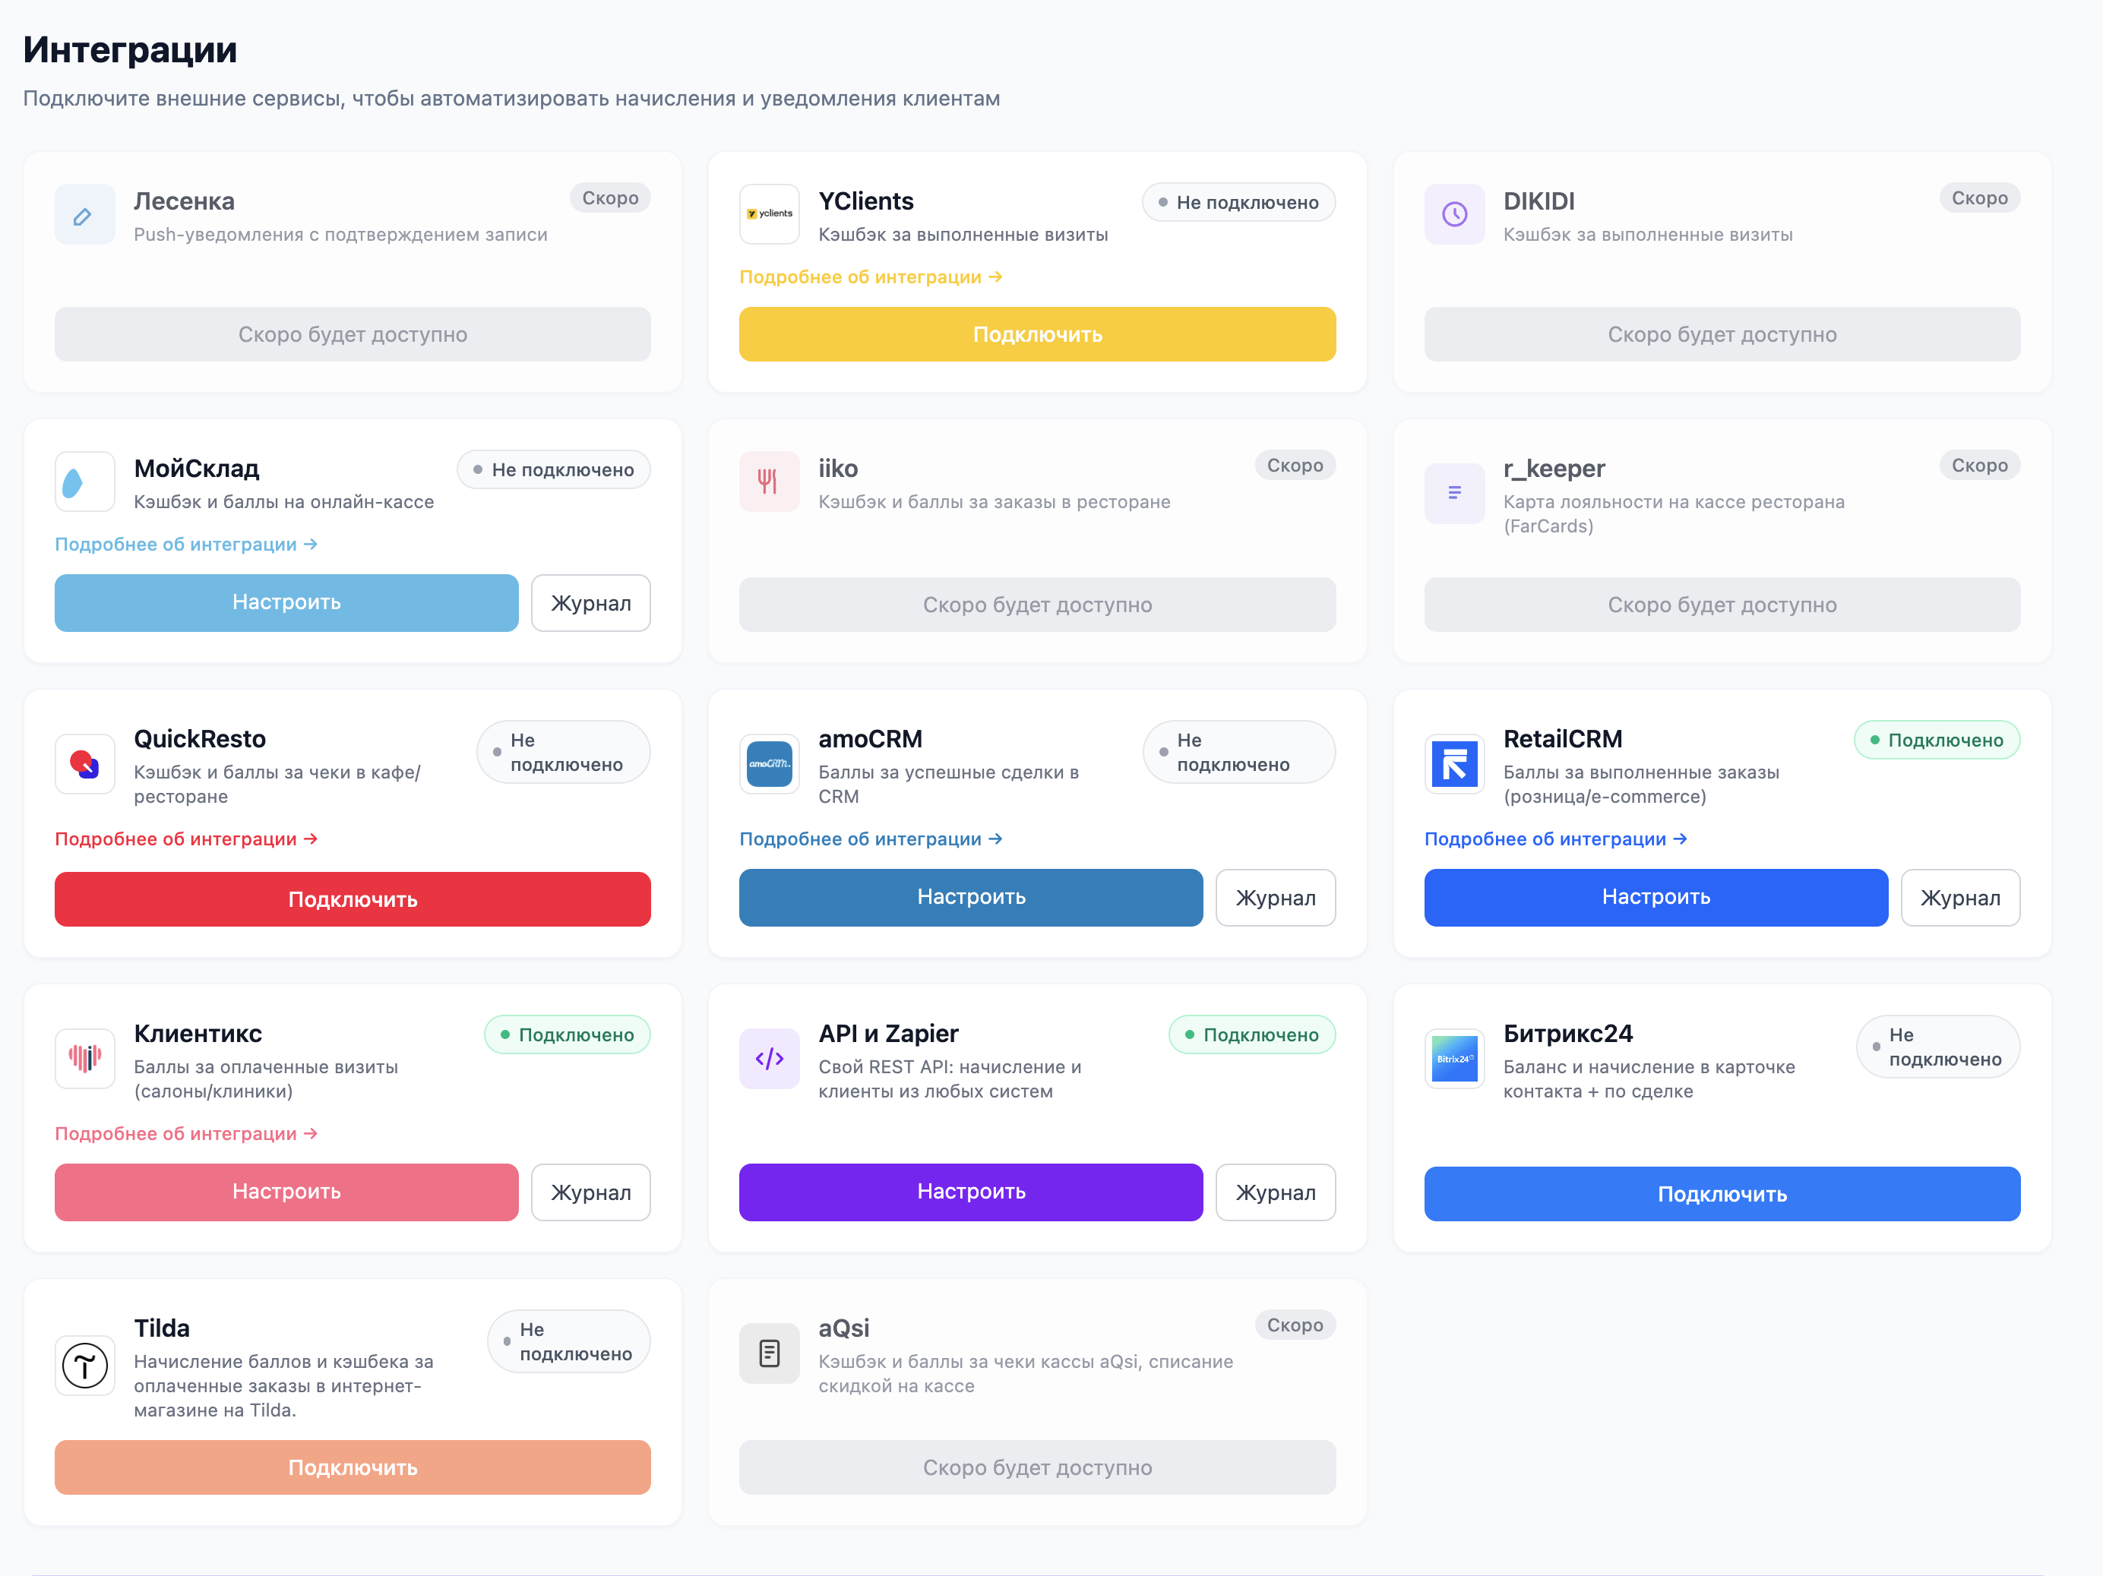2103x1576 pixels.
Task: Click the DIKIDI clock icon
Action: click(x=1453, y=214)
